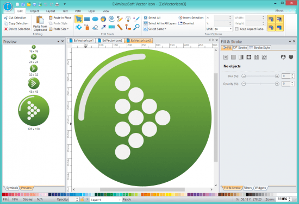The height and width of the screenshot is (204, 299).
Task: Expand the Select Same dropdown
Action: coord(165,29)
